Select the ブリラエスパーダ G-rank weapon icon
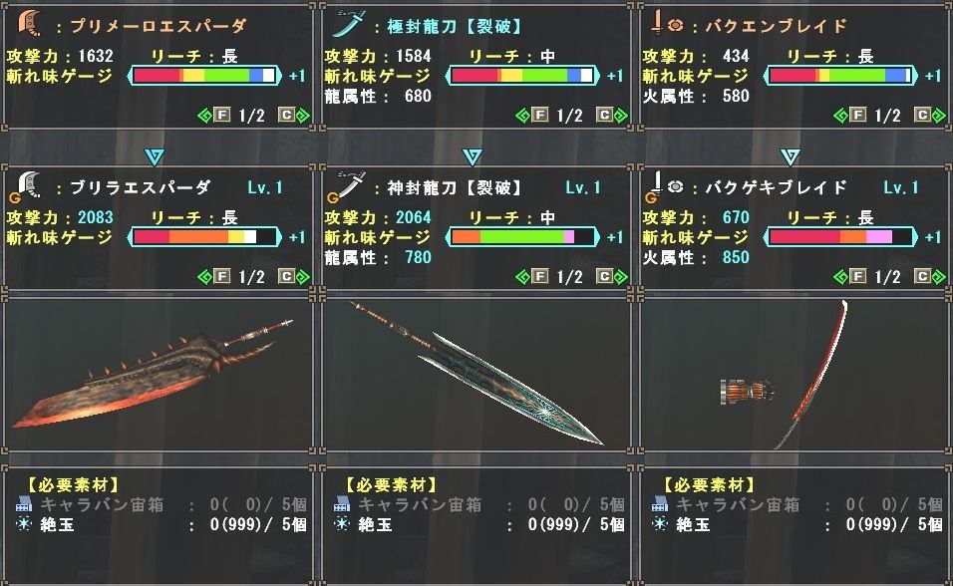 tap(27, 186)
